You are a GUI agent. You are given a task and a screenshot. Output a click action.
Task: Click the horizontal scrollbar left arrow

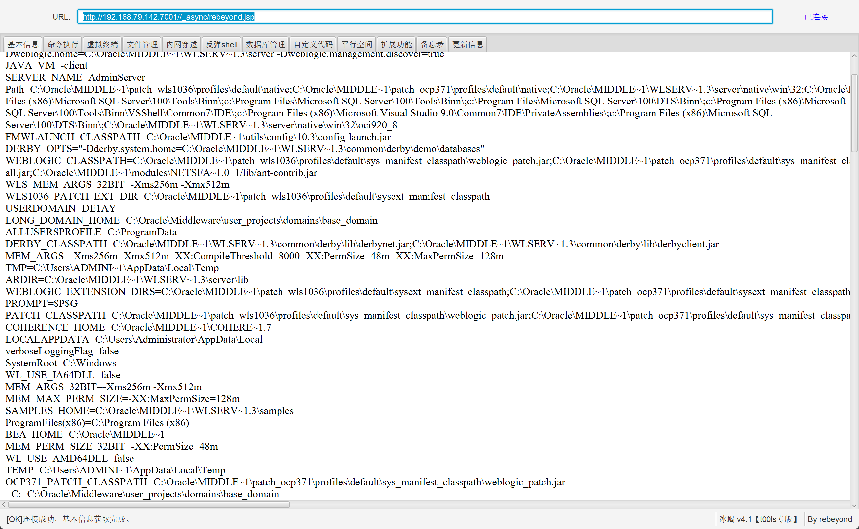point(4,505)
